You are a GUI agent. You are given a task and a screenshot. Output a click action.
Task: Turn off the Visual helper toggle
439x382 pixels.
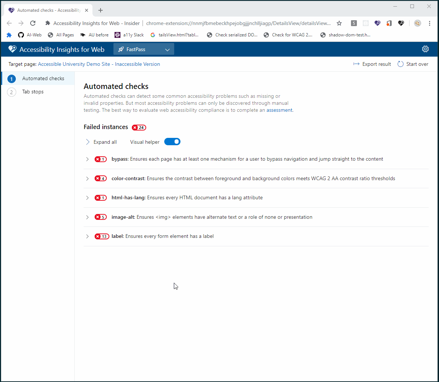point(172,142)
